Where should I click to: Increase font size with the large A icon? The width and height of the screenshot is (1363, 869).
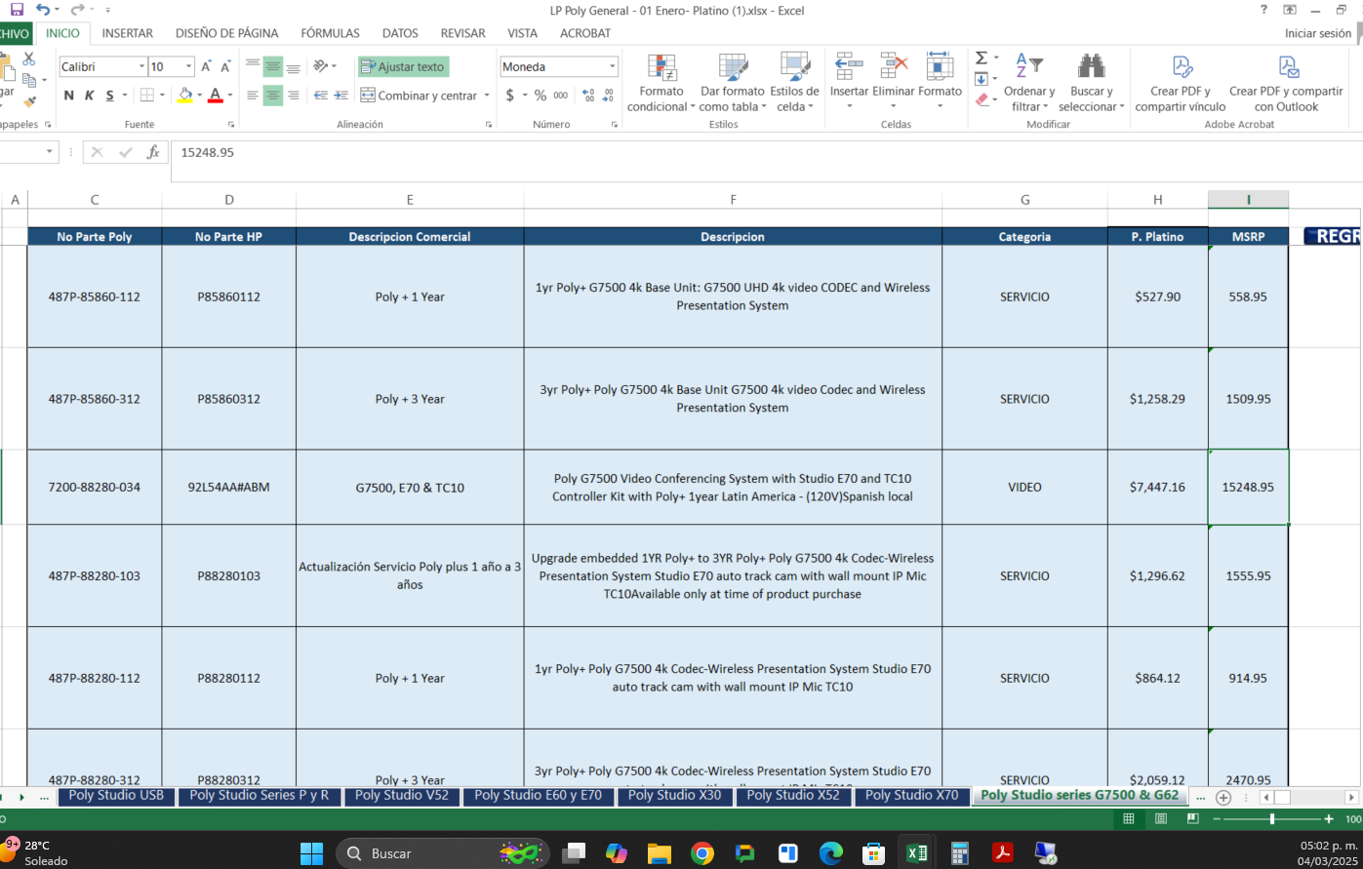(206, 66)
